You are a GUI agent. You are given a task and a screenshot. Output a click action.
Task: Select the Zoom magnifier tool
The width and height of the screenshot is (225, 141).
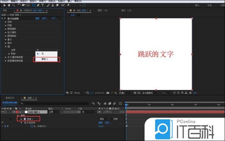13,5
